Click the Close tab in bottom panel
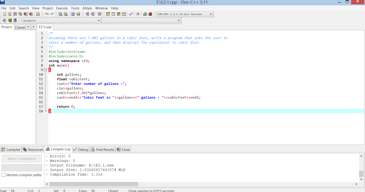 click(123, 150)
